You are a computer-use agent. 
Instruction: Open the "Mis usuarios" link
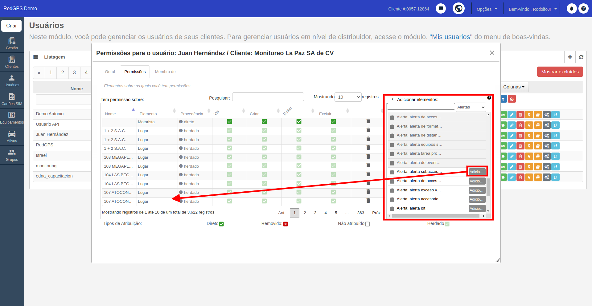[x=451, y=37]
